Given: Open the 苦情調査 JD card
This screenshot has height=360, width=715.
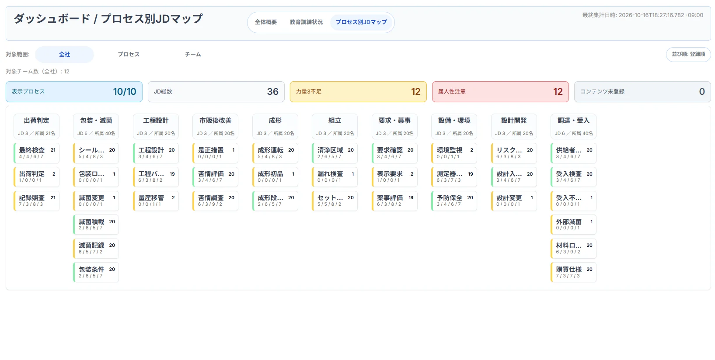Looking at the screenshot, I should [x=216, y=201].
